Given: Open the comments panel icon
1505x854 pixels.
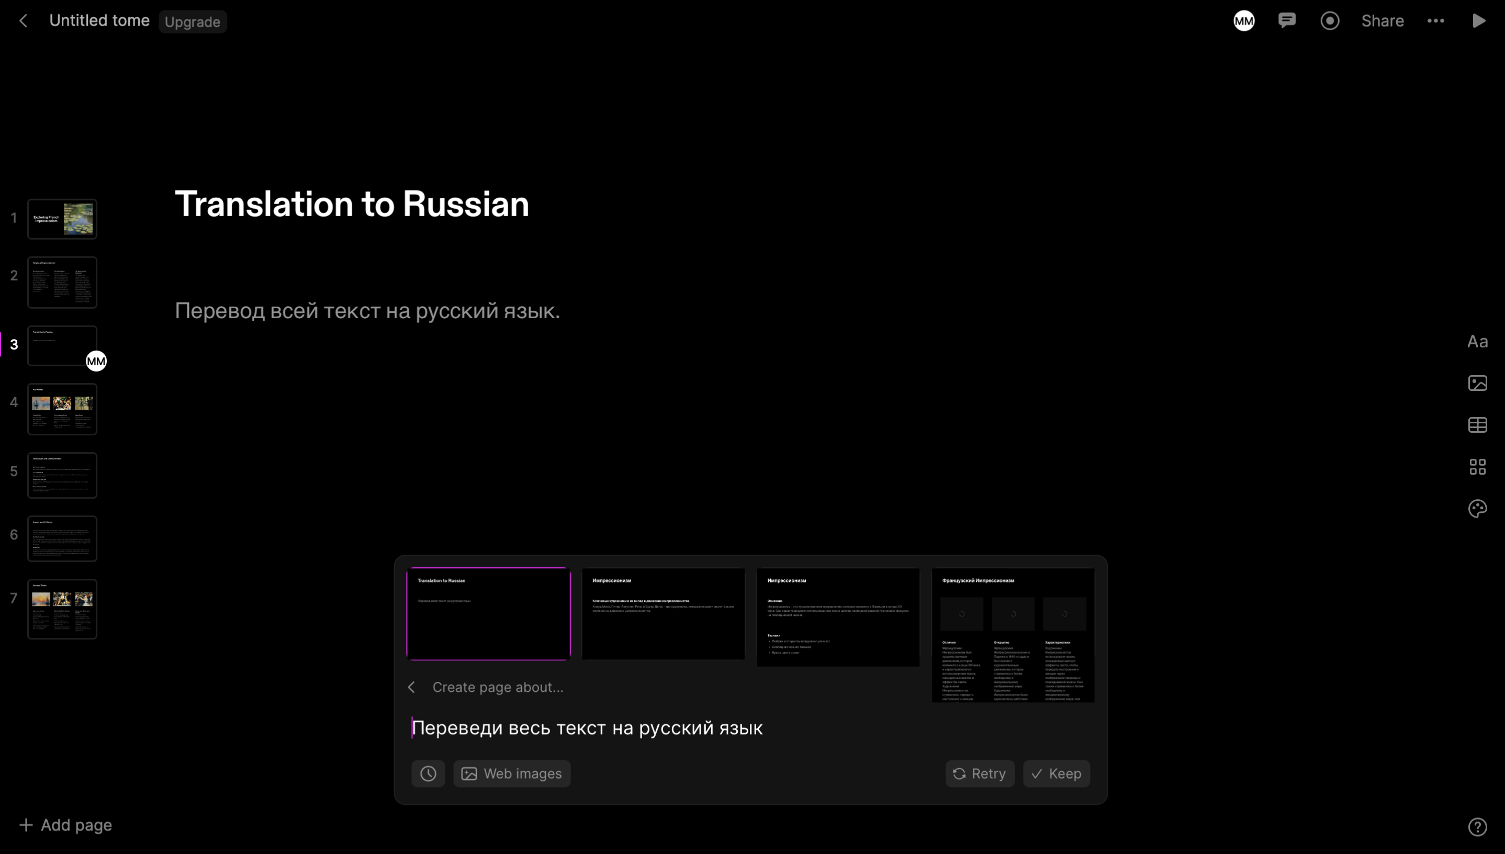Looking at the screenshot, I should [x=1287, y=21].
